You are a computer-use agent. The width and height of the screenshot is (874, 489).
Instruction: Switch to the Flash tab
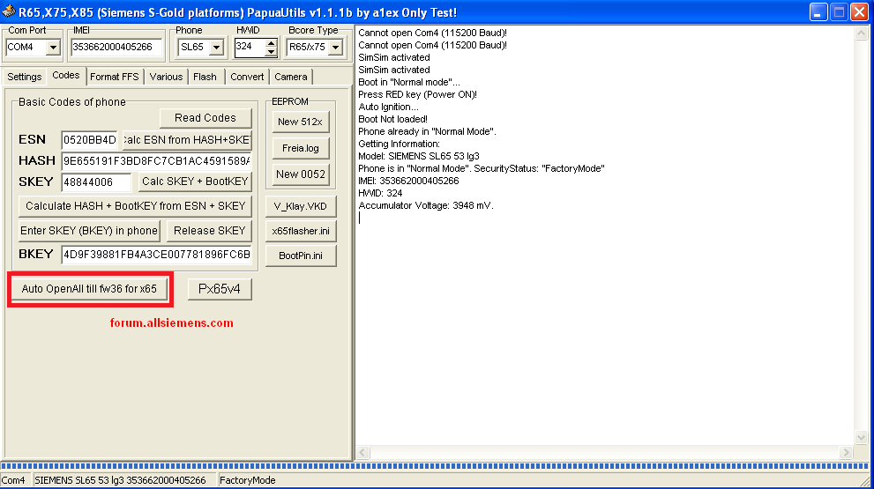coord(205,77)
